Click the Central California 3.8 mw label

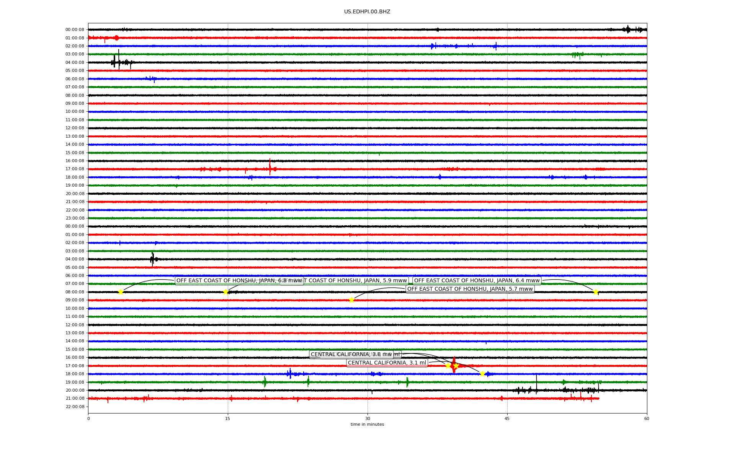(x=351, y=355)
